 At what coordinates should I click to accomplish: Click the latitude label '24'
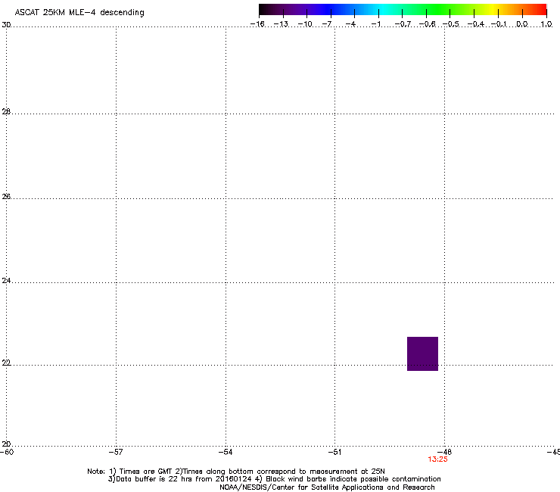point(6,281)
